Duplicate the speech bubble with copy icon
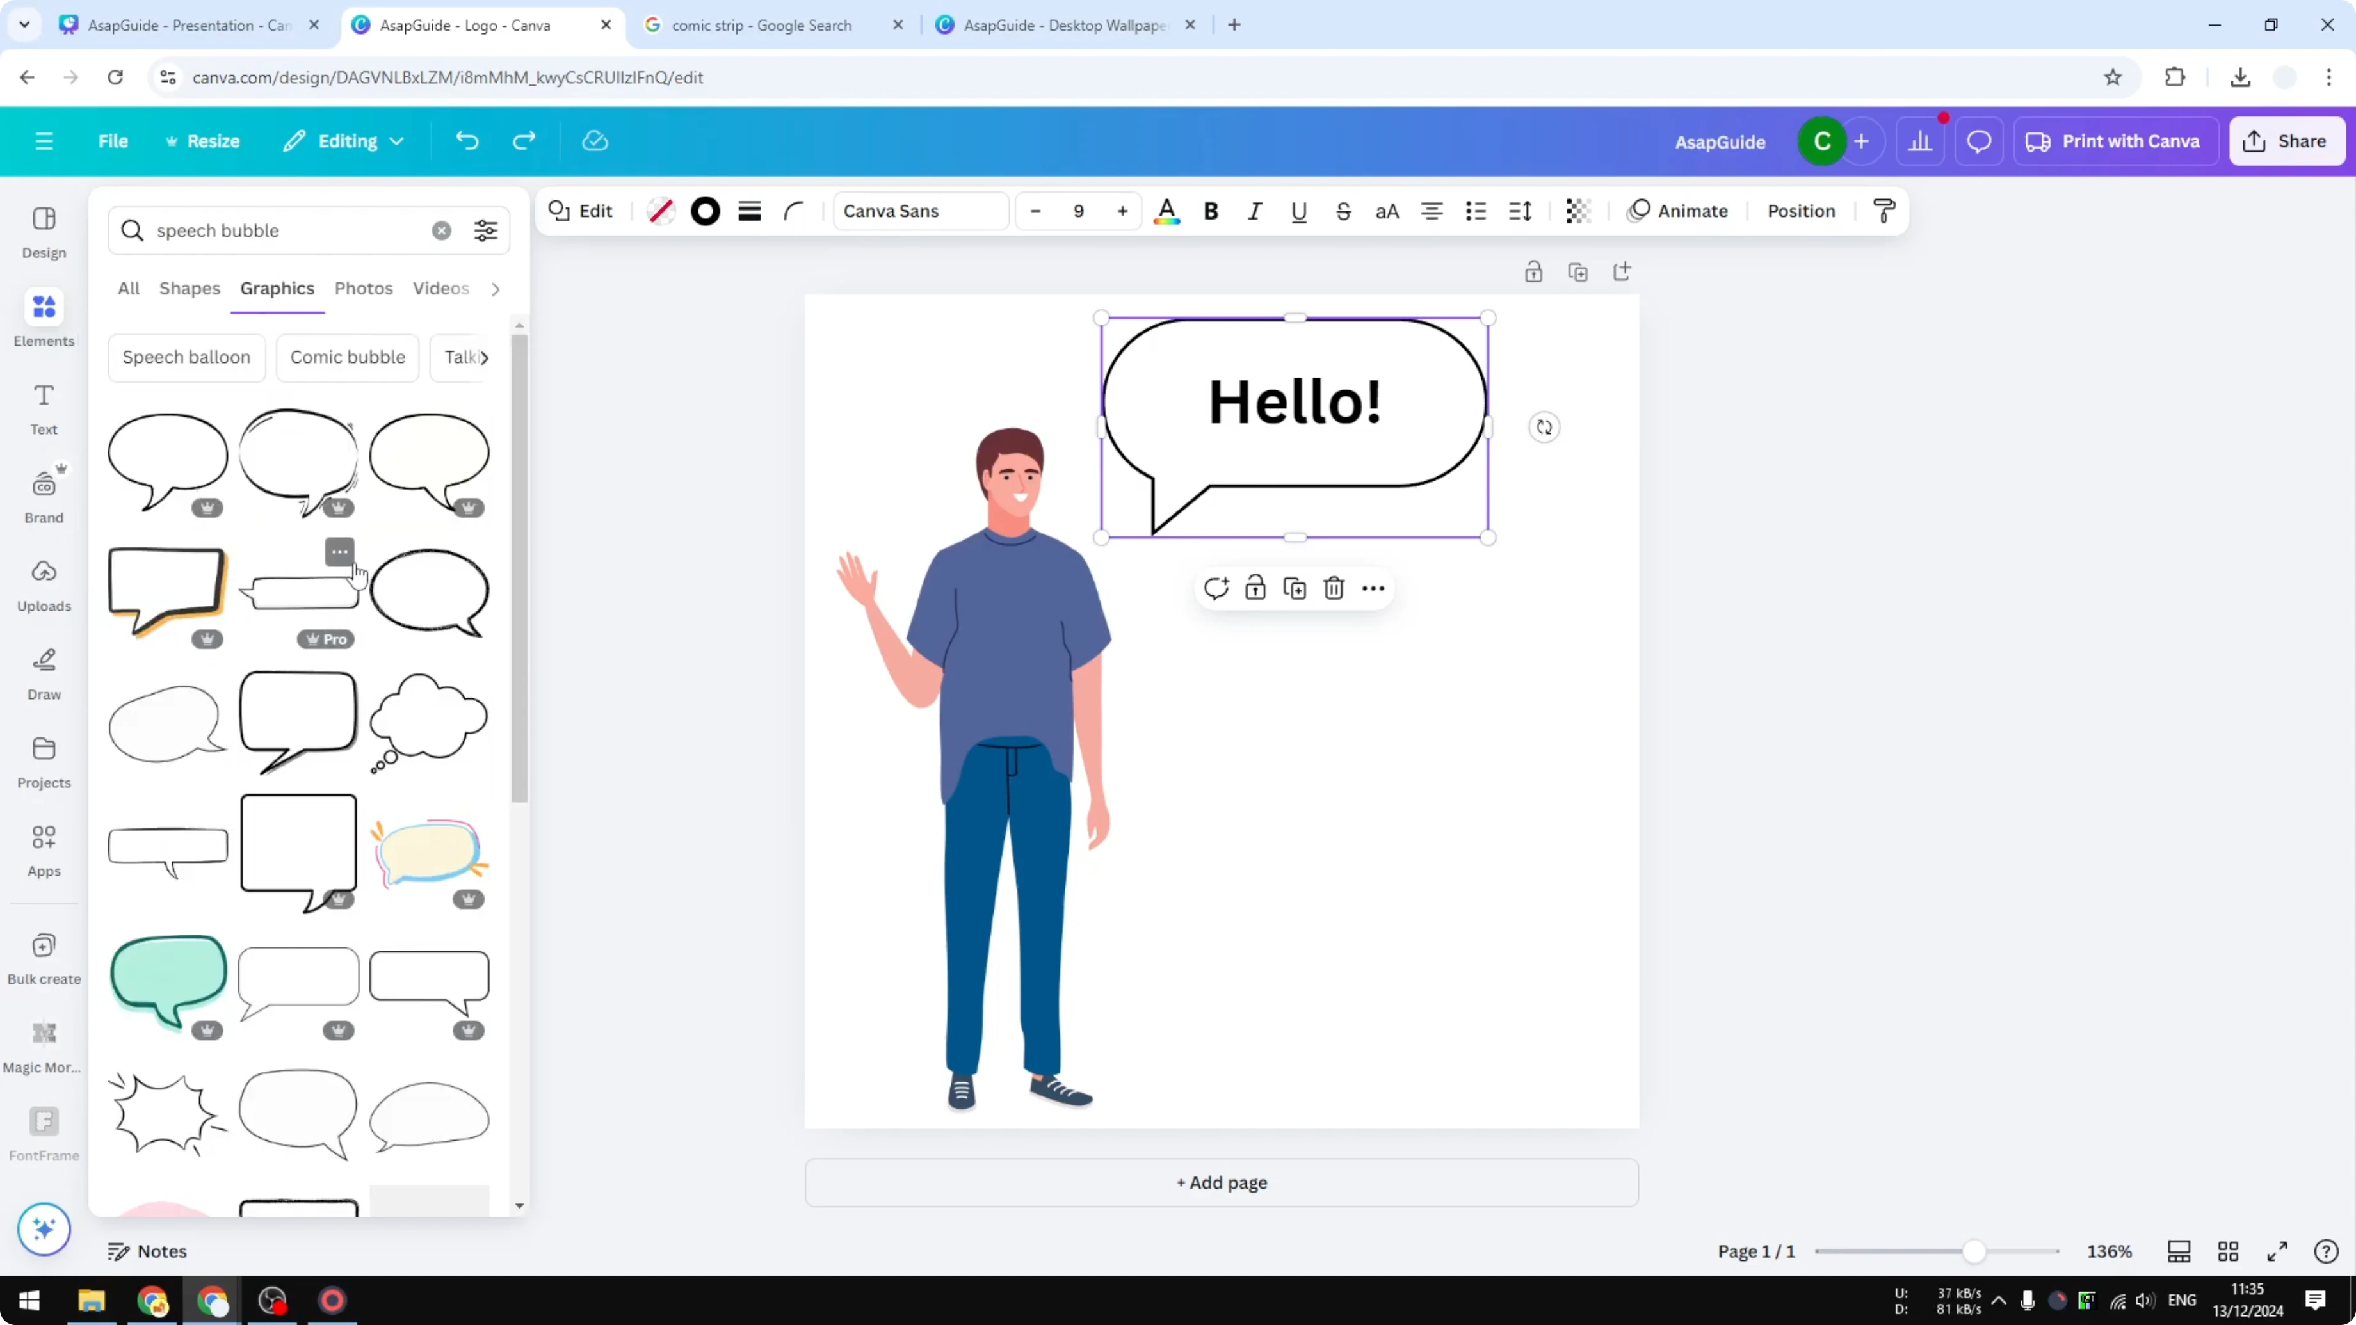This screenshot has height=1325, width=2356. (1294, 588)
